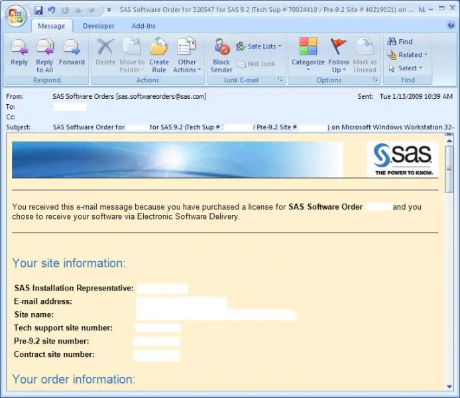Image resolution: width=460 pixels, height=398 pixels.
Task: Click the 'Site name:' label
Action: point(34,314)
